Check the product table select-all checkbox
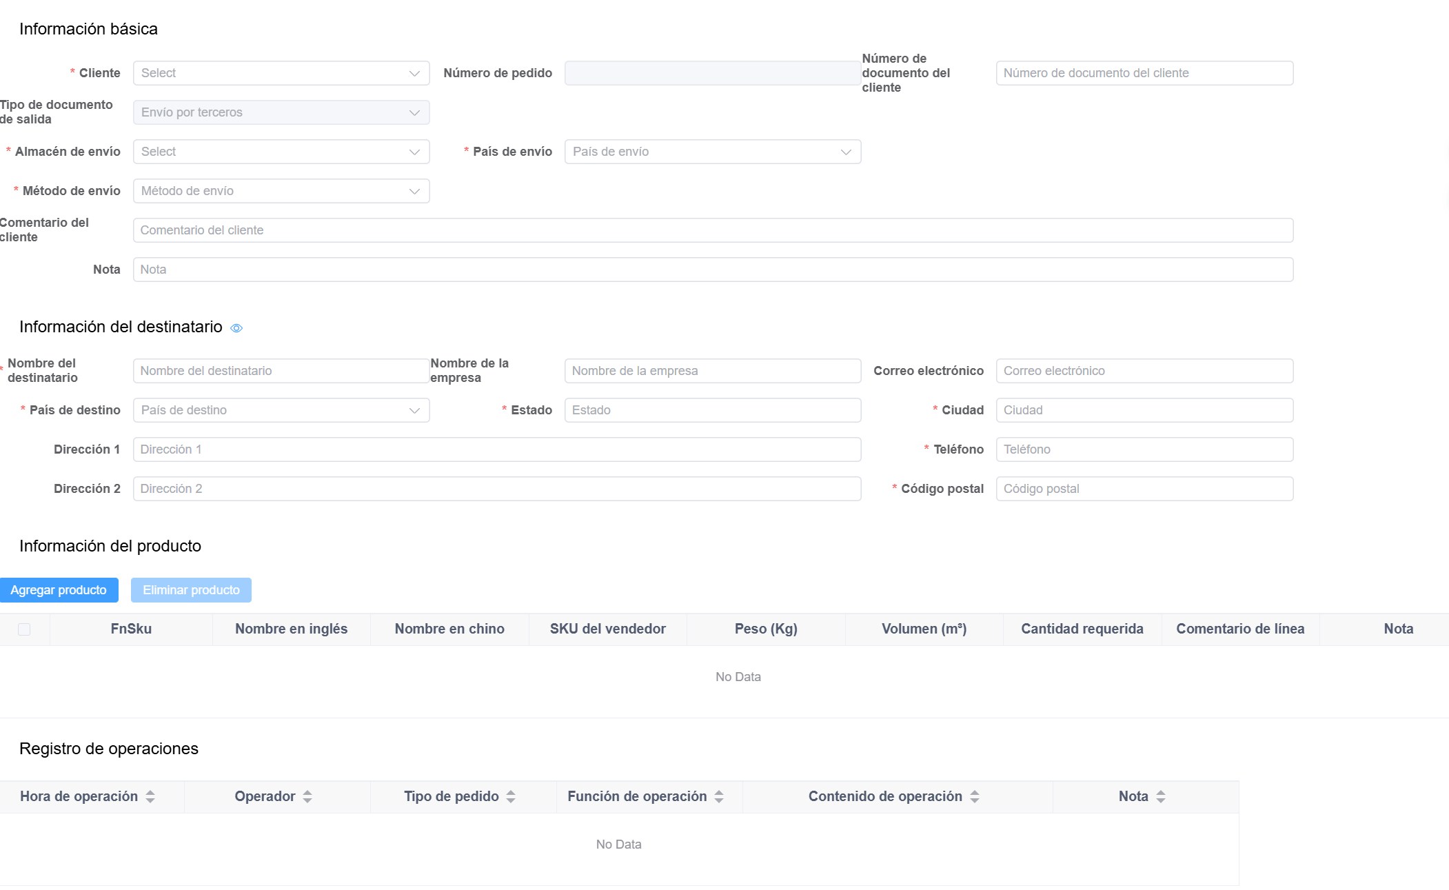Screen dimensions: 1449x890 [x=24, y=629]
